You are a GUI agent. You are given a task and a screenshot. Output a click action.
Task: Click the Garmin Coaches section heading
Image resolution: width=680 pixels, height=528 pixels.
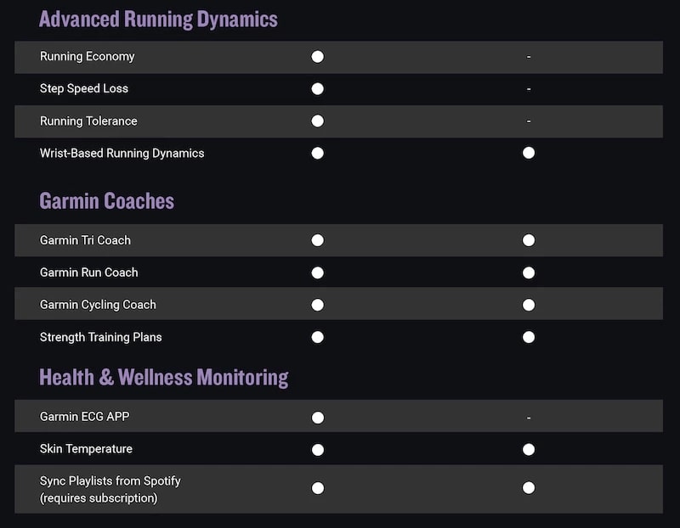106,201
